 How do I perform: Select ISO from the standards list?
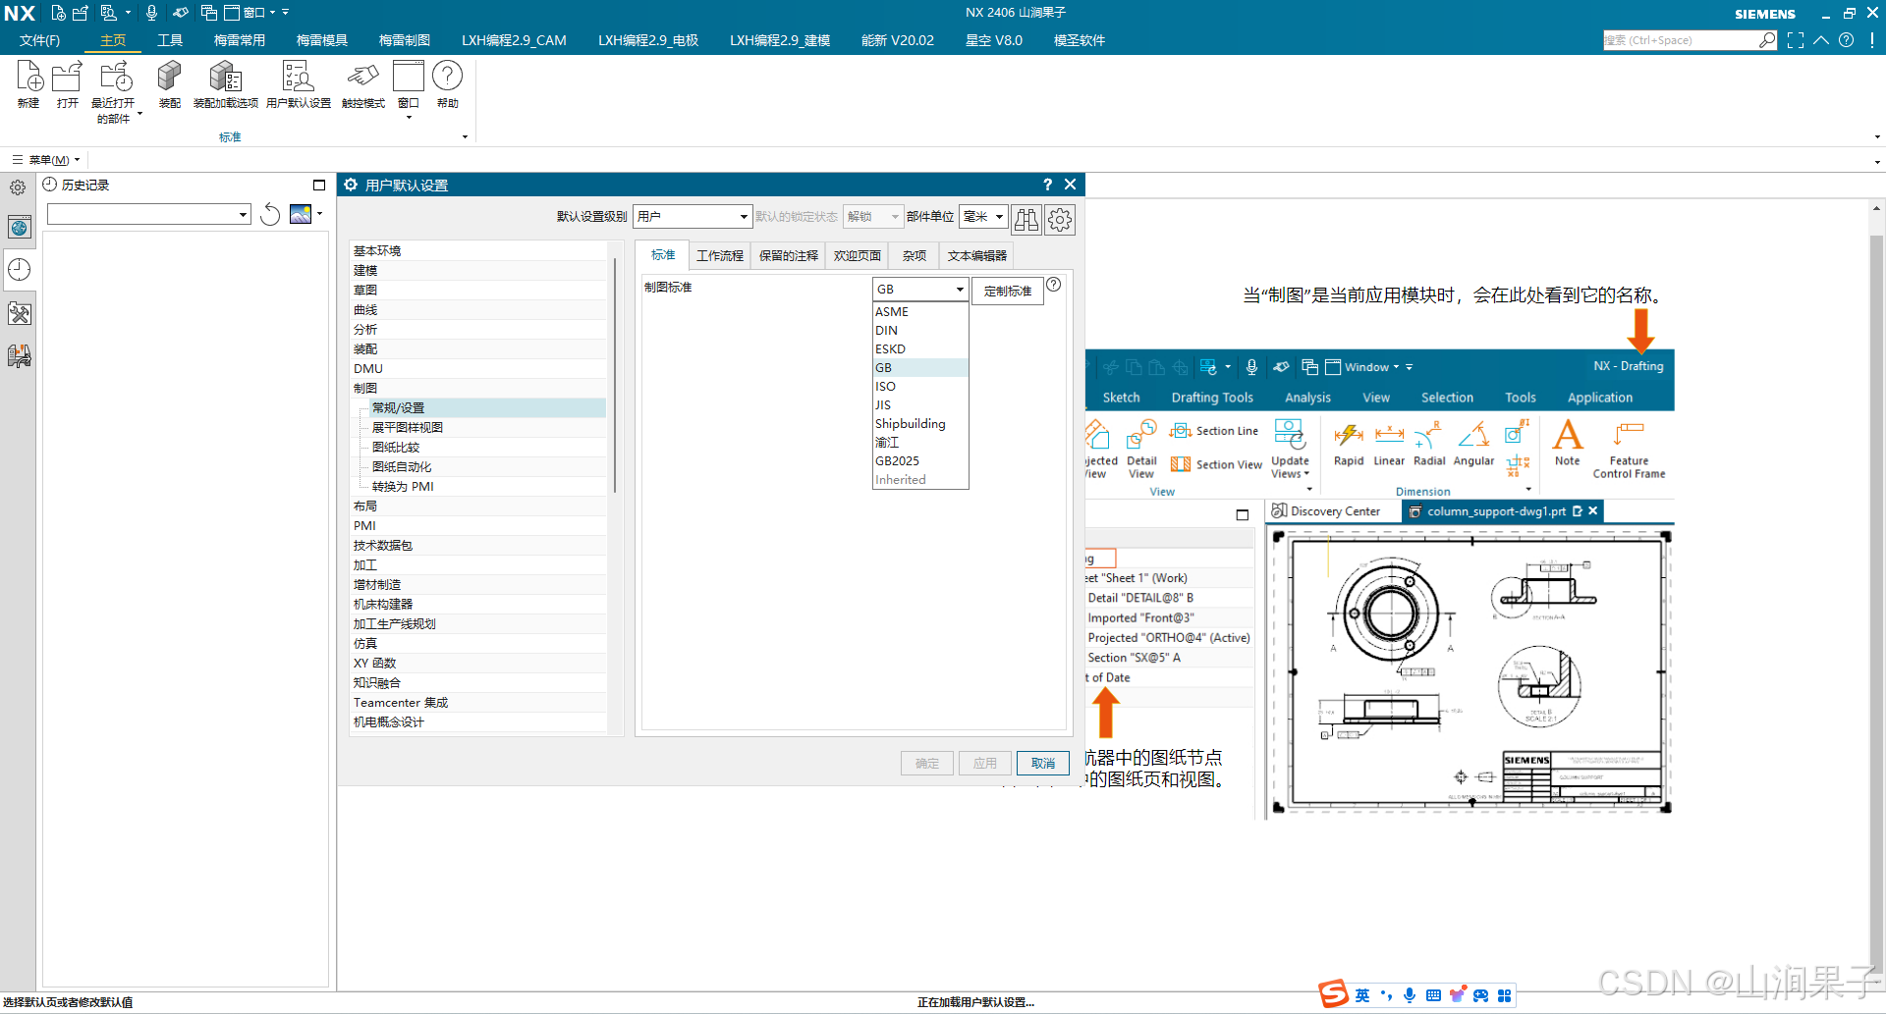tap(920, 386)
